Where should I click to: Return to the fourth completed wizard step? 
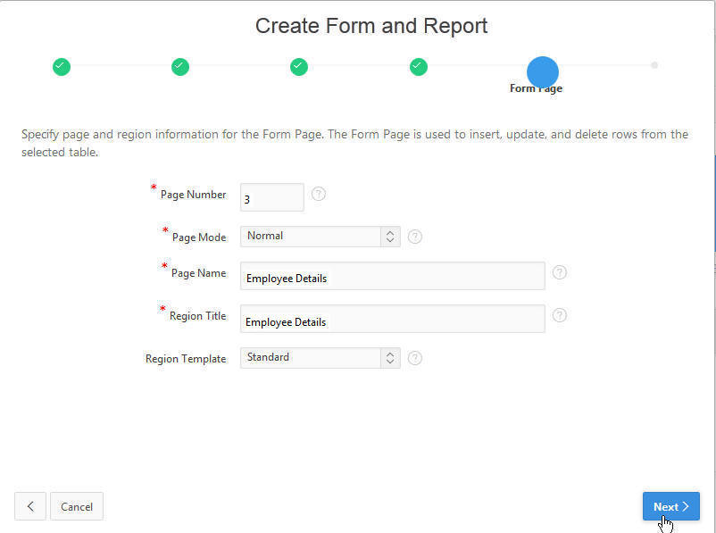coord(418,66)
